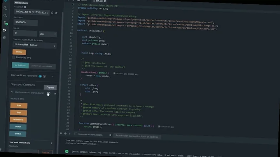
Task: Click the green success checkmark in terminal
Action: click(66, 151)
